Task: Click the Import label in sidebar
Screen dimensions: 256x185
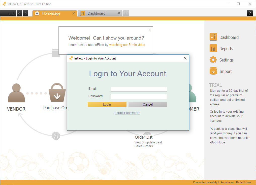Action: 226,71
